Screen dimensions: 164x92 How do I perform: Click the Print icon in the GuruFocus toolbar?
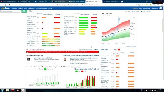tap(143, 11)
